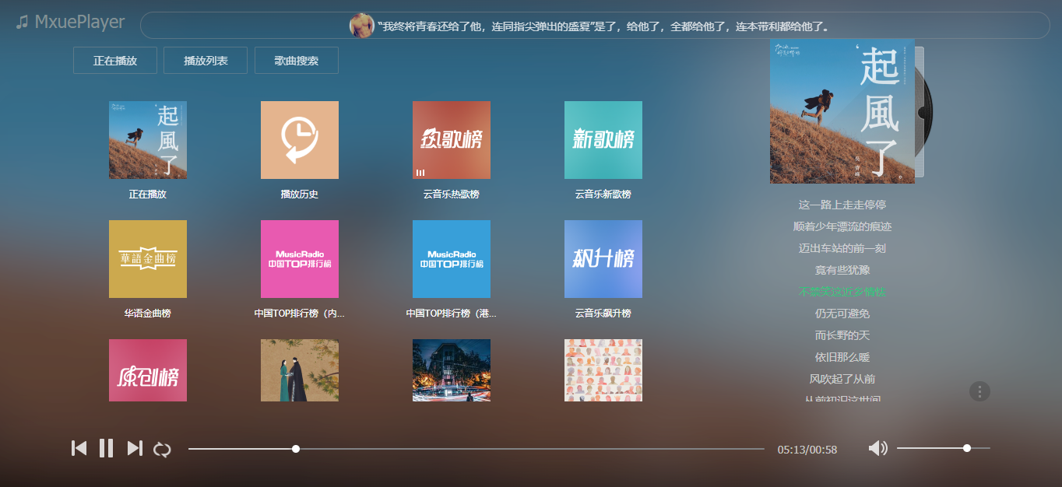Mute the volume speaker icon
This screenshot has width=1062, height=487.
coord(877,448)
